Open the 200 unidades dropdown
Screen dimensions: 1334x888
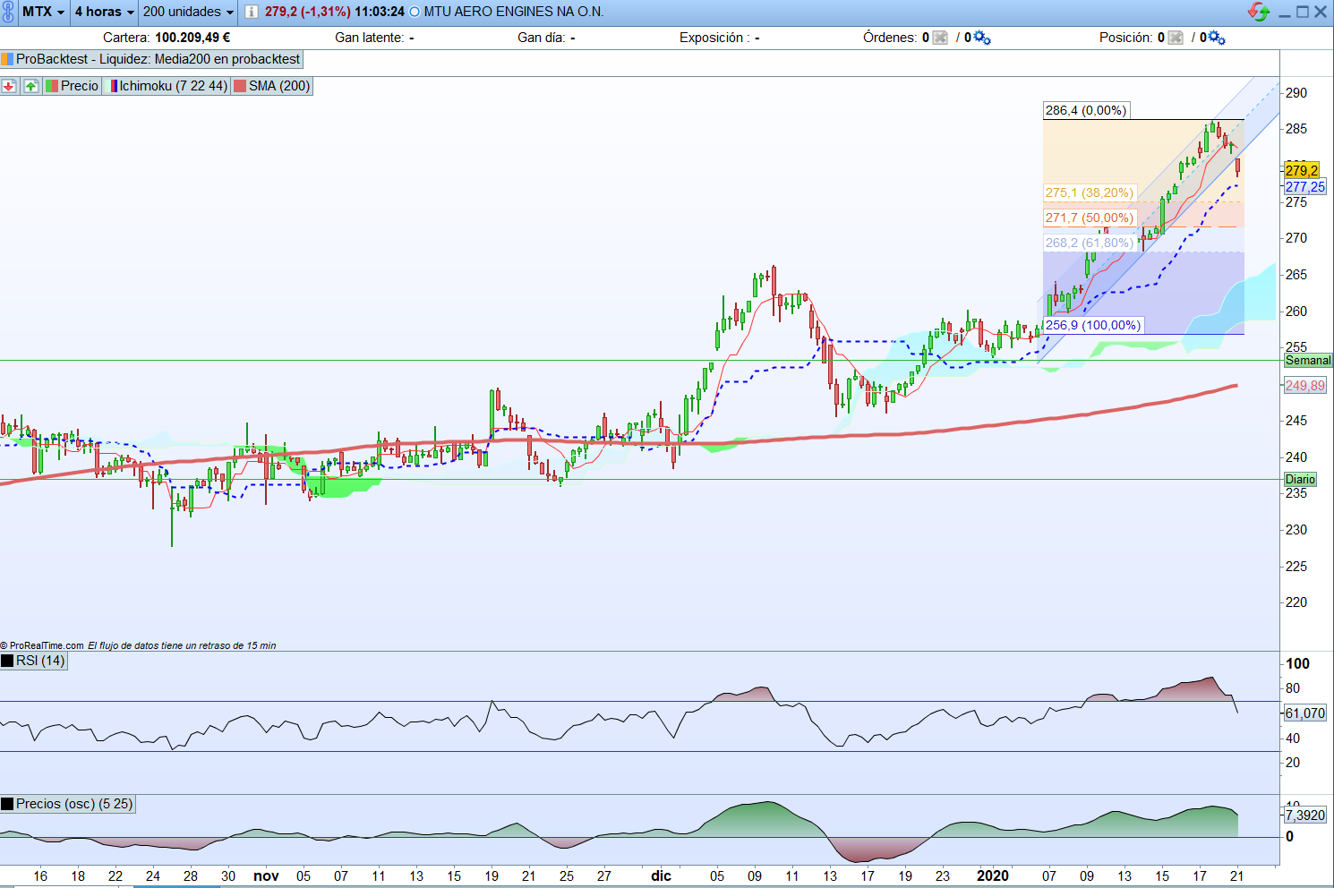pyautogui.click(x=188, y=12)
